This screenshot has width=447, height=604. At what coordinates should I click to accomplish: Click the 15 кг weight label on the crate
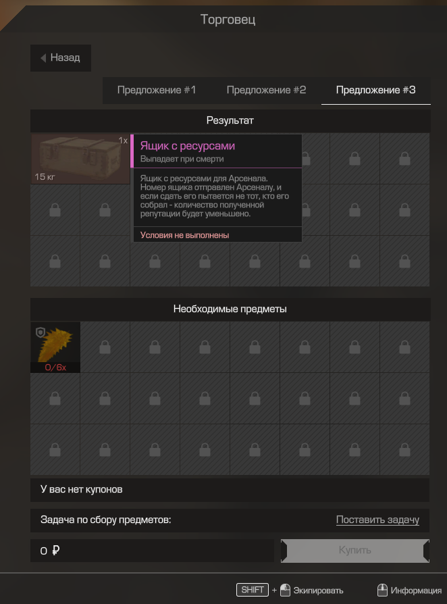click(x=45, y=177)
